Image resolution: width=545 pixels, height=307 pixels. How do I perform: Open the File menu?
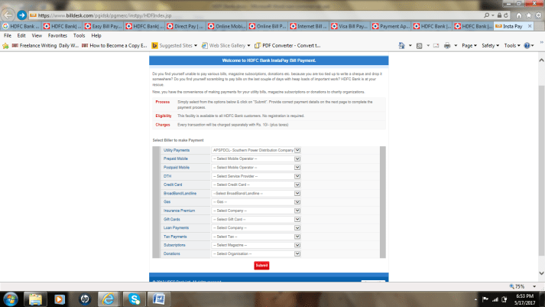[x=8, y=35]
